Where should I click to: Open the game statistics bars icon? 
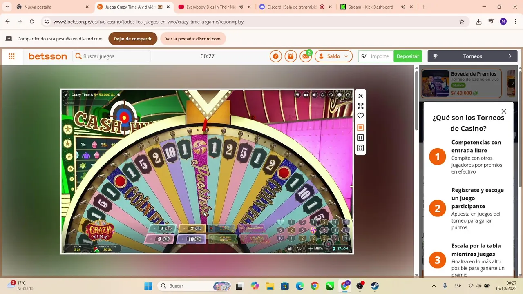[x=290, y=249]
